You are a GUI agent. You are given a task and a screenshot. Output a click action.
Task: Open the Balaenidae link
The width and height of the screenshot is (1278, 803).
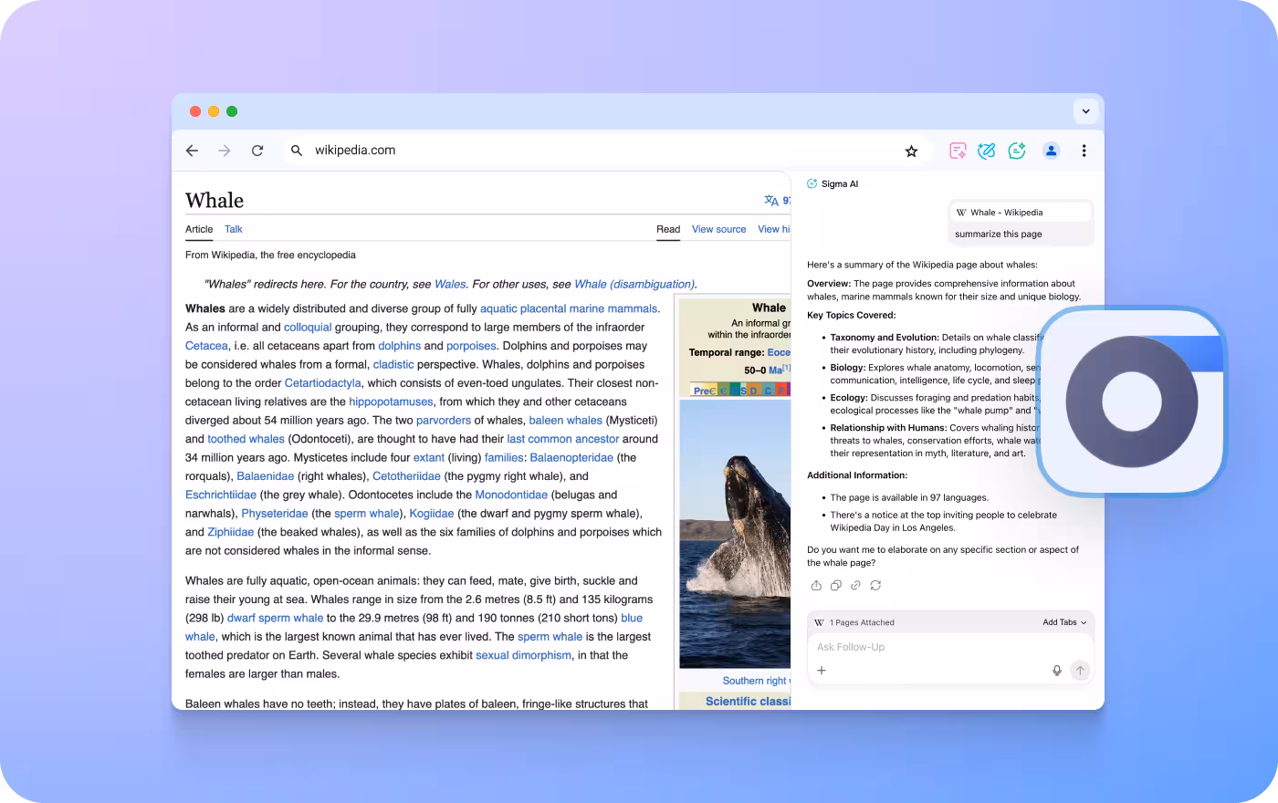pos(266,476)
